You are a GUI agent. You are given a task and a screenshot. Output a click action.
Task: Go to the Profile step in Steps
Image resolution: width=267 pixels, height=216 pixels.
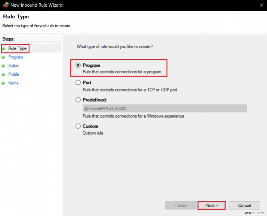(x=13, y=74)
